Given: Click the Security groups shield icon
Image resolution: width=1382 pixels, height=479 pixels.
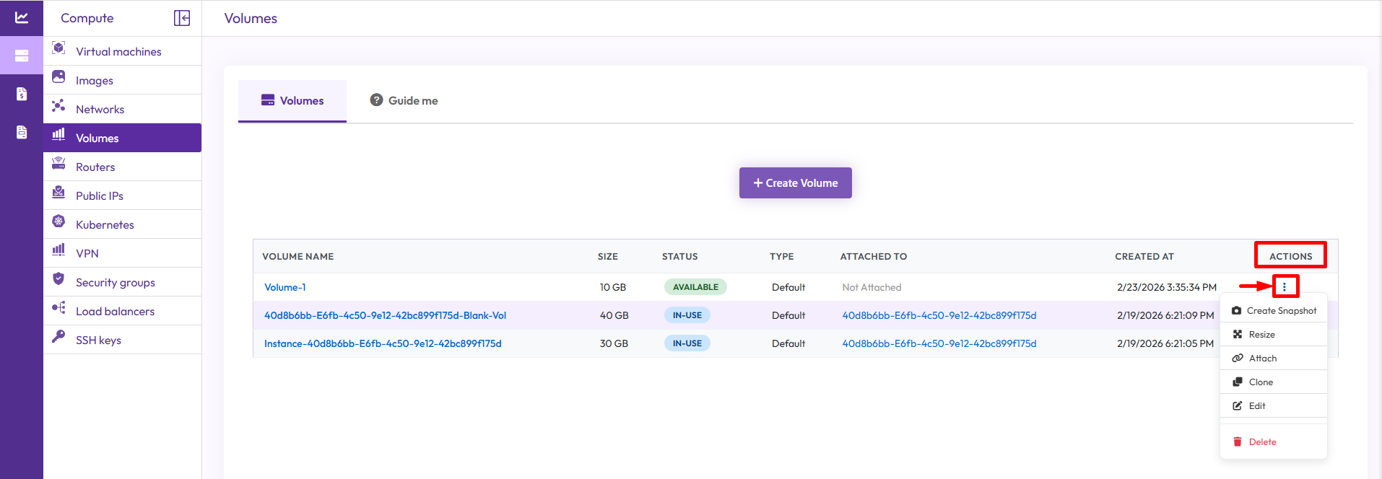Looking at the screenshot, I should coord(58,279).
